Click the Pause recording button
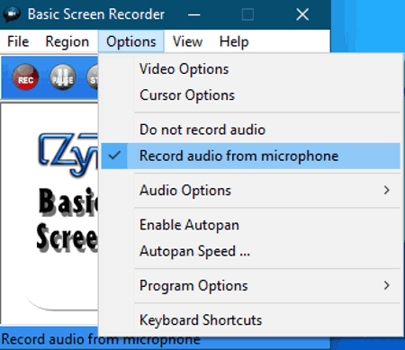 click(x=63, y=77)
